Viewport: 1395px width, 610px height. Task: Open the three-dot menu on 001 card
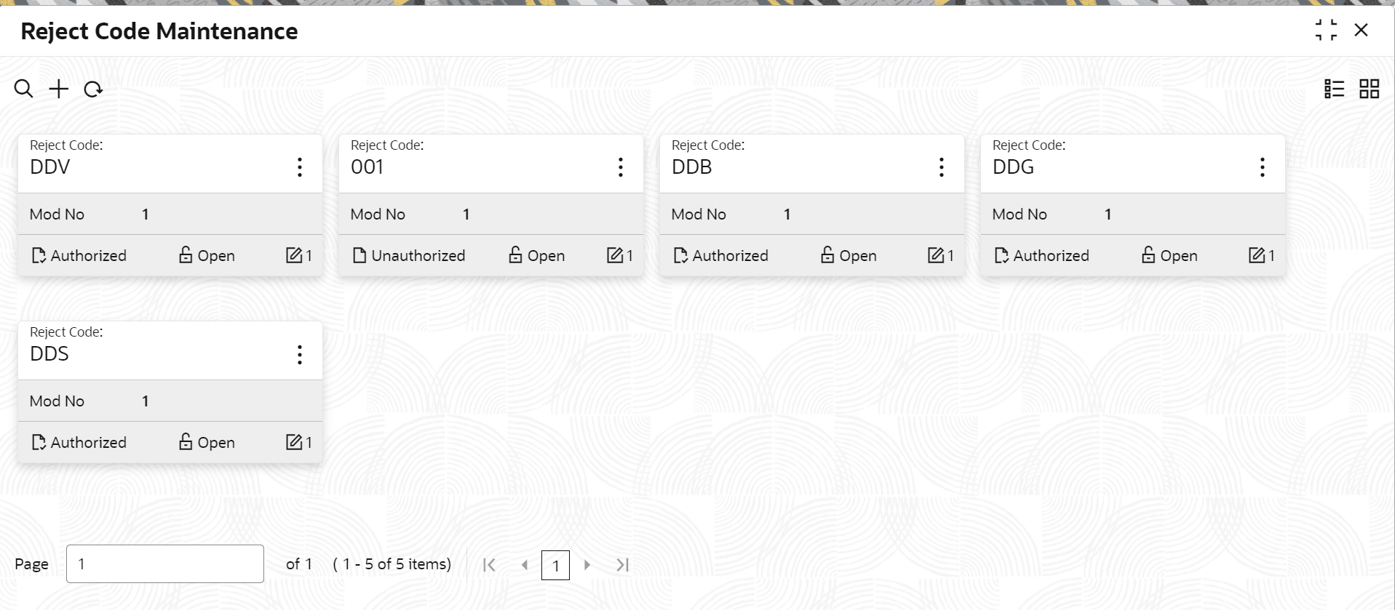click(621, 167)
